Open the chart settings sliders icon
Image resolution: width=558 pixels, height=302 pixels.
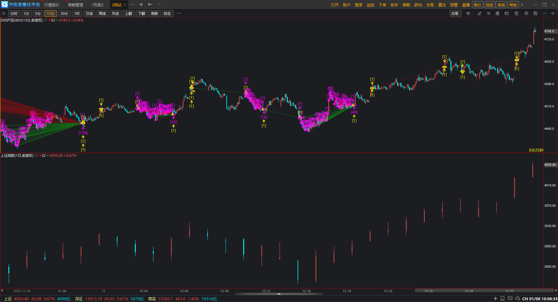(x=489, y=14)
